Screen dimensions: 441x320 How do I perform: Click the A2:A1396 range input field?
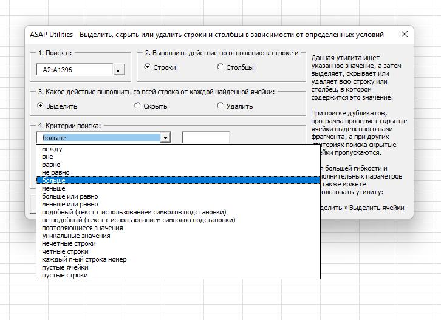74,70
